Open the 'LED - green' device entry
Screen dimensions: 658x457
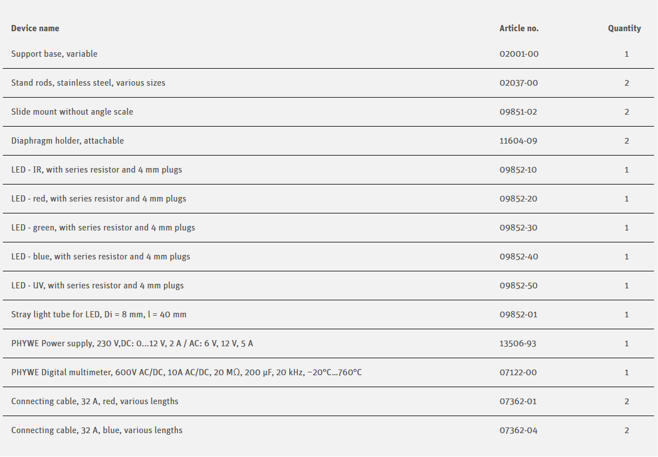(x=103, y=228)
